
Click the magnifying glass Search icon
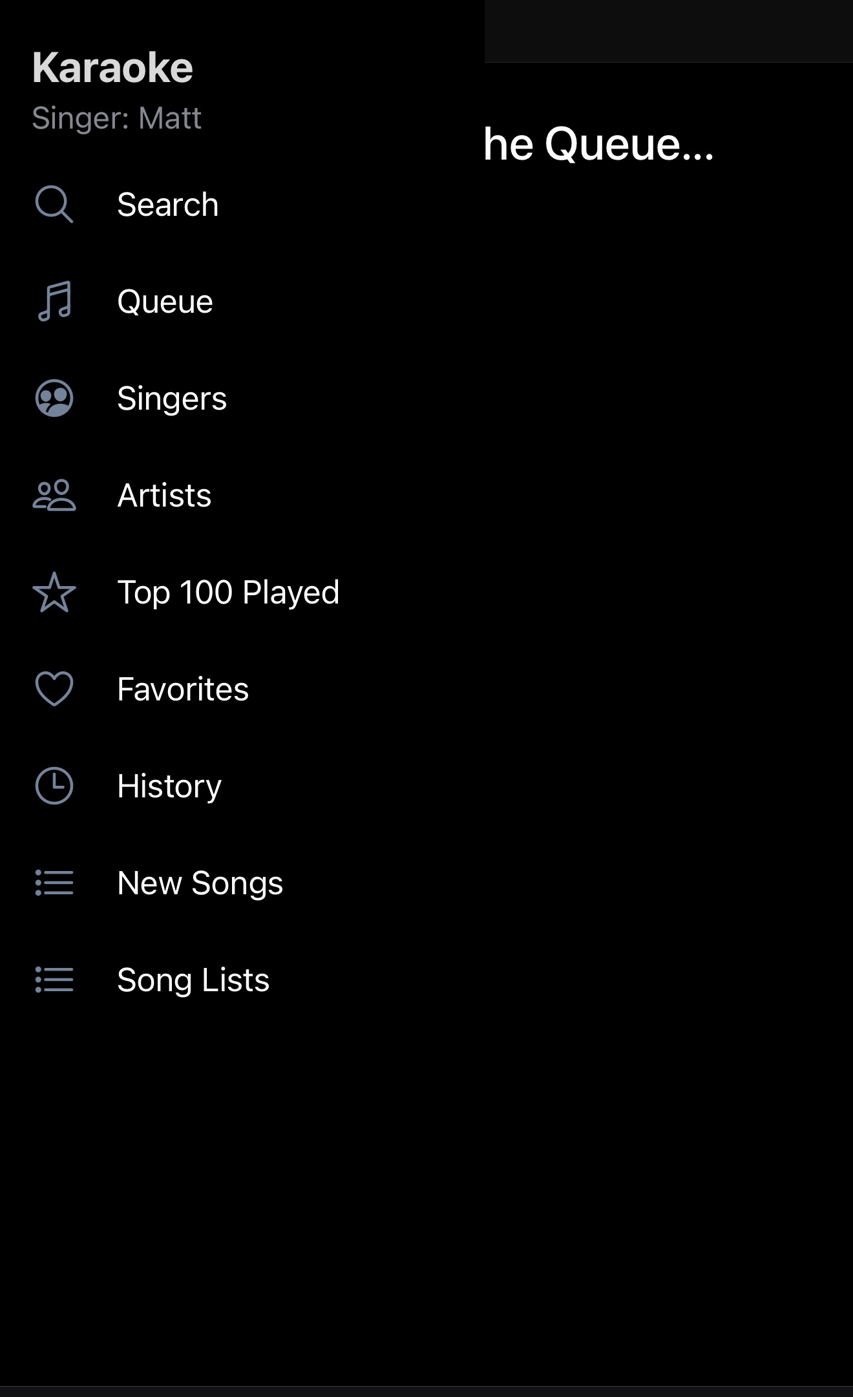[54, 204]
